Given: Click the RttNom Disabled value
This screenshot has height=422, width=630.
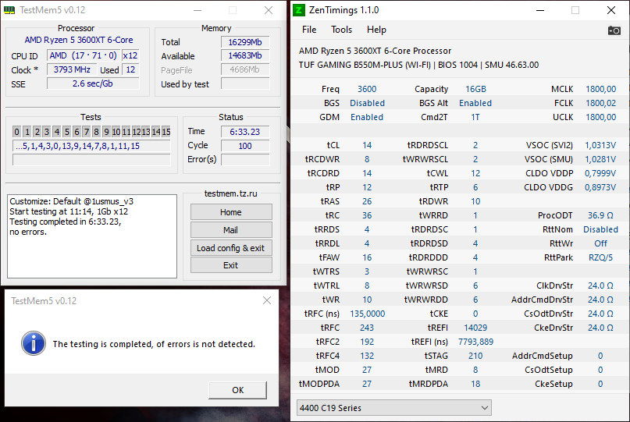Looking at the screenshot, I should 600,229.
